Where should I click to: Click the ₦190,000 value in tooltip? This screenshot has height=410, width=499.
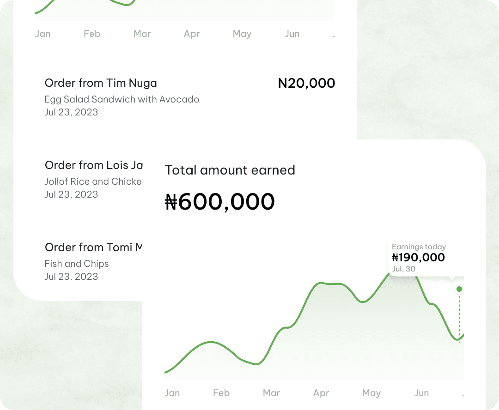click(418, 258)
